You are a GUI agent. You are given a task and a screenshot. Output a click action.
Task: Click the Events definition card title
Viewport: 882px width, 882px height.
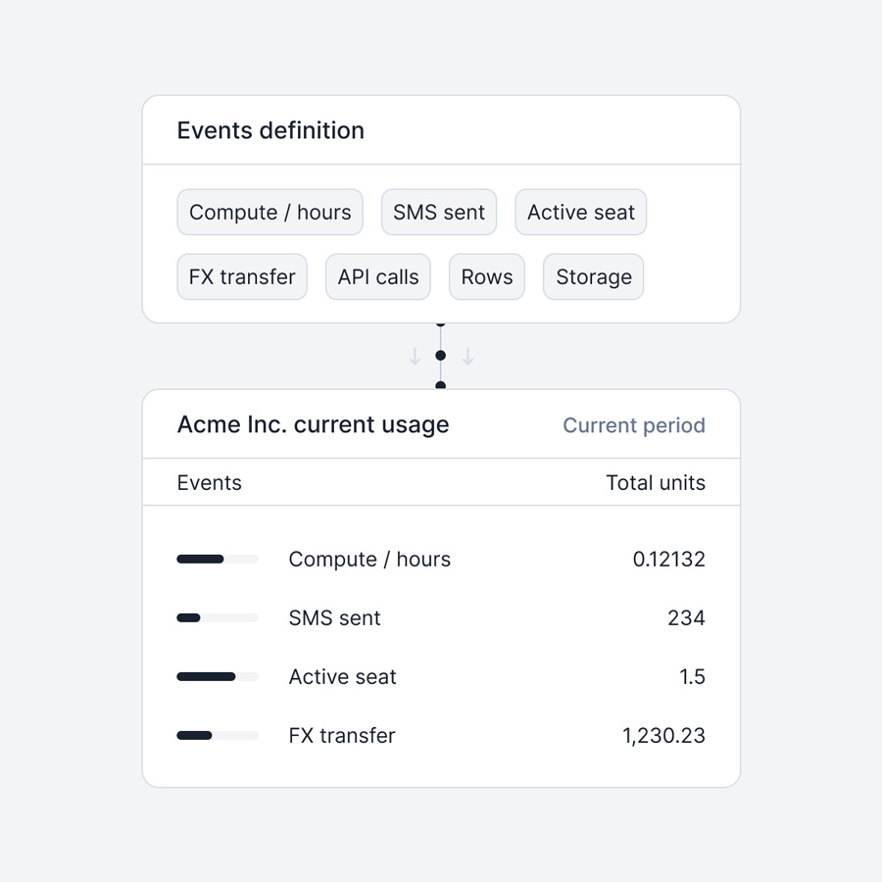point(270,130)
